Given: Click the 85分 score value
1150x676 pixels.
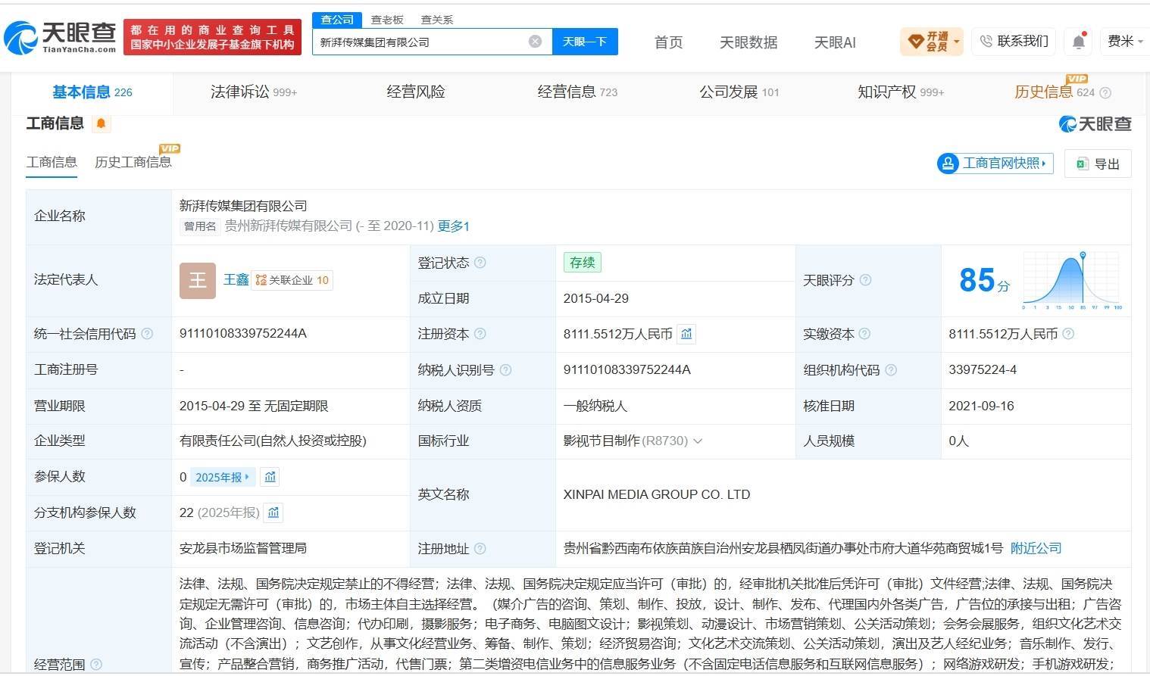Looking at the screenshot, I should pyautogui.click(x=984, y=280).
